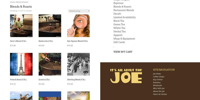Click the Blends & Roasts page heading
This screenshot has height=100, width=200.
click(21, 7)
